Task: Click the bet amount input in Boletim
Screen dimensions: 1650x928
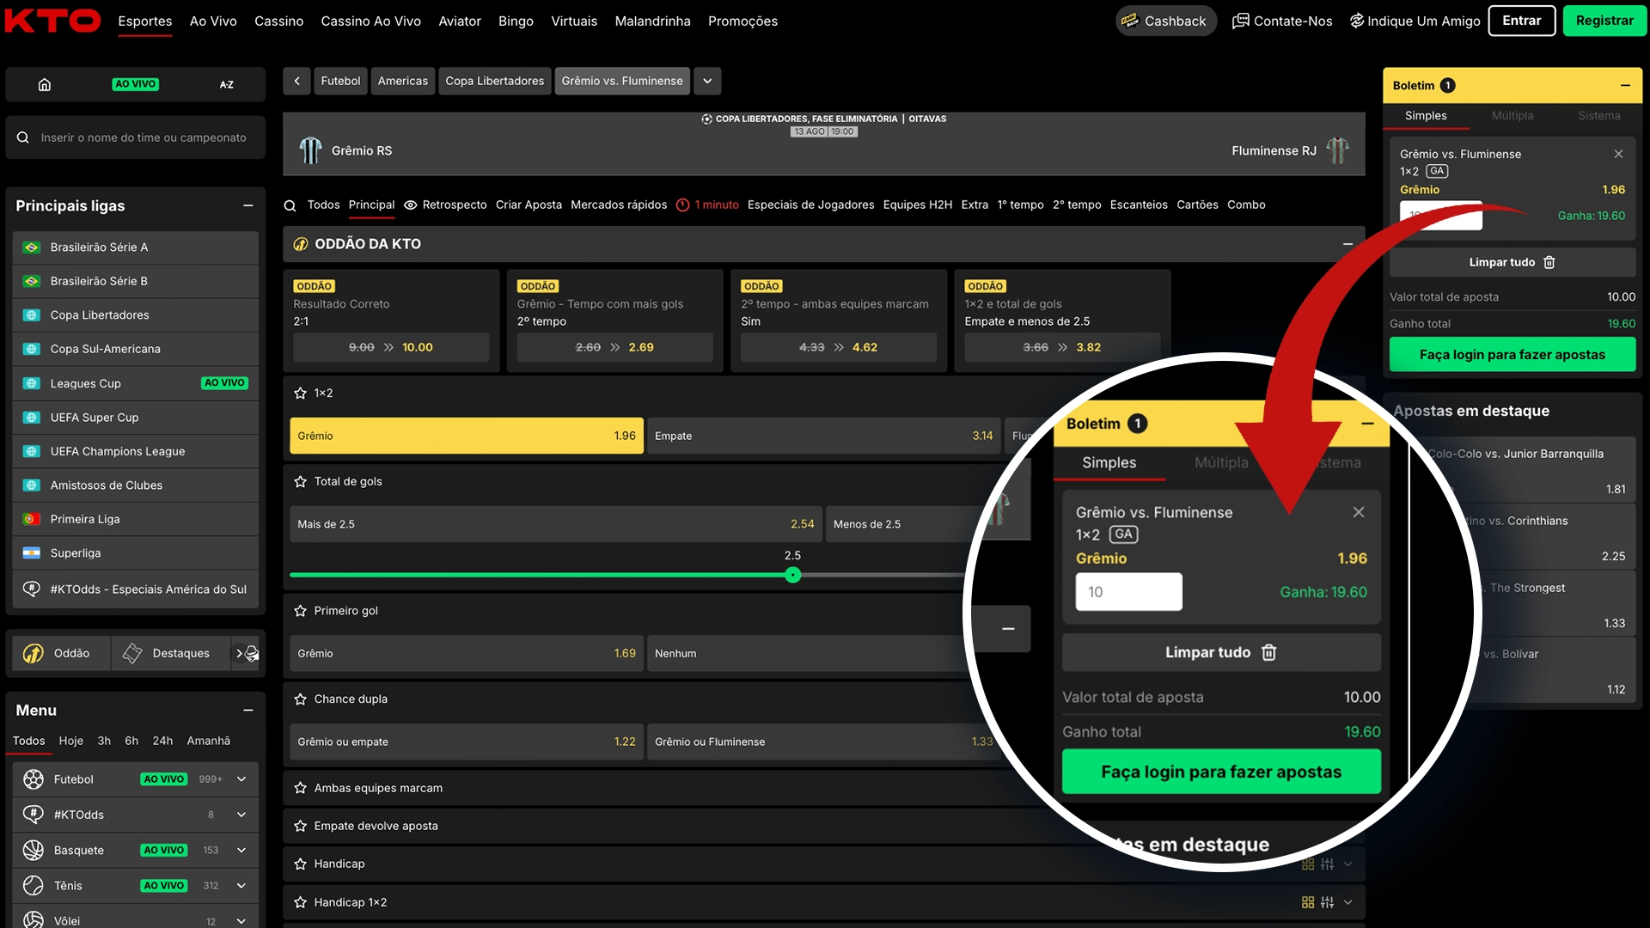Action: coord(1441,215)
